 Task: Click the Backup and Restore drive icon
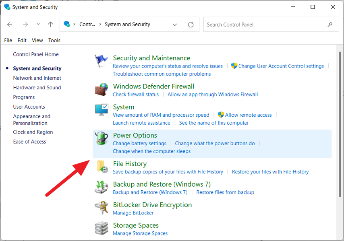[102, 187]
